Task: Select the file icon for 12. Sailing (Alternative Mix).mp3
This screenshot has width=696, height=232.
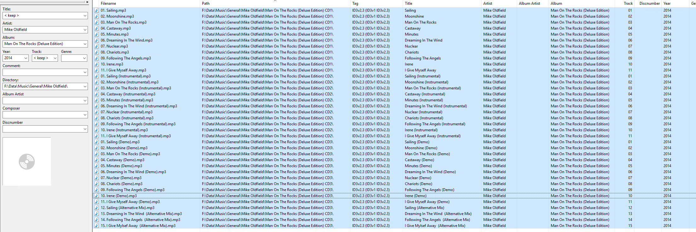Action: [x=96, y=208]
